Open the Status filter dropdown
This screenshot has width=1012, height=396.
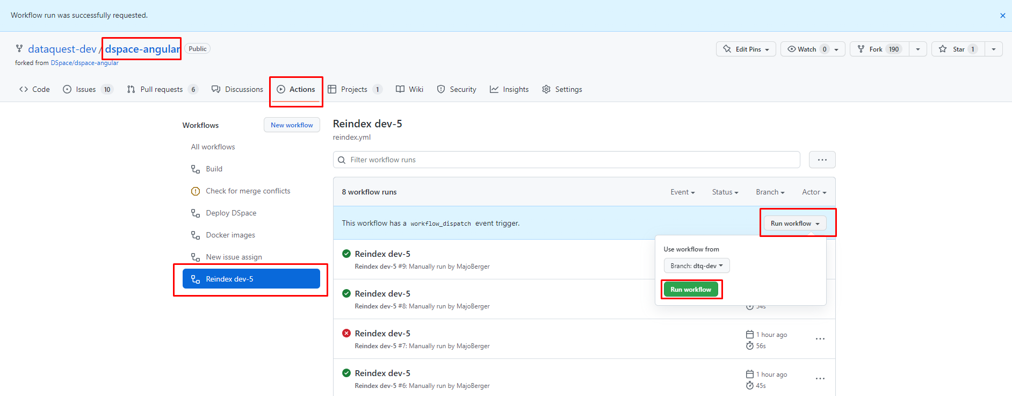coord(725,192)
